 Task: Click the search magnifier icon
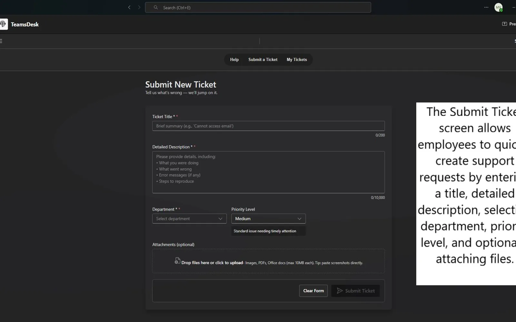click(x=156, y=7)
